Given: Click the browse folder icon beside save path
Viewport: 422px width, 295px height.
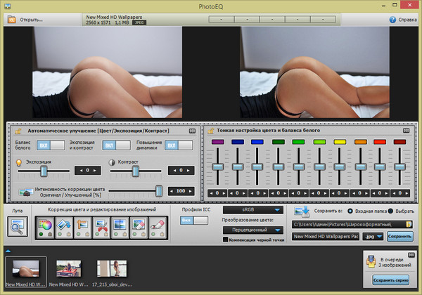Looking at the screenshot, I should pos(409,224).
